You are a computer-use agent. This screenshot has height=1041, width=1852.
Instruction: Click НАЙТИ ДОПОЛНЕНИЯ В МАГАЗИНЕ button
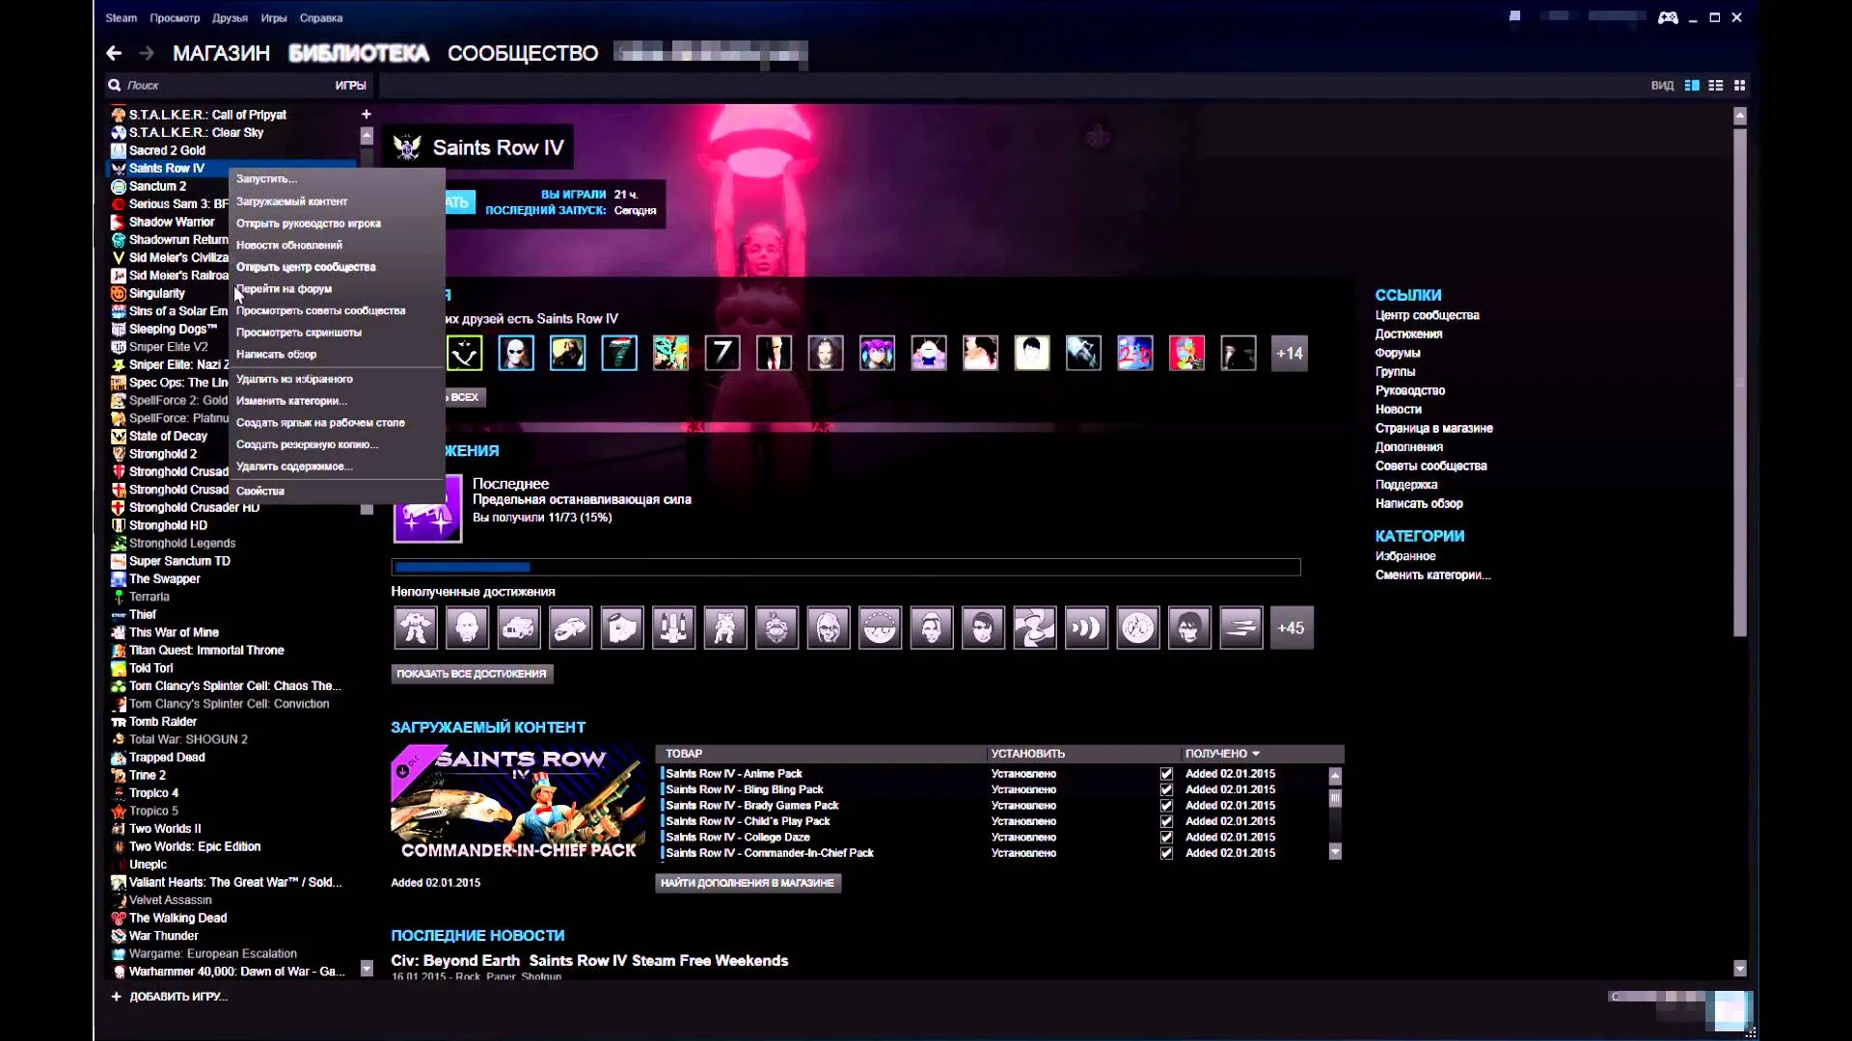[748, 883]
